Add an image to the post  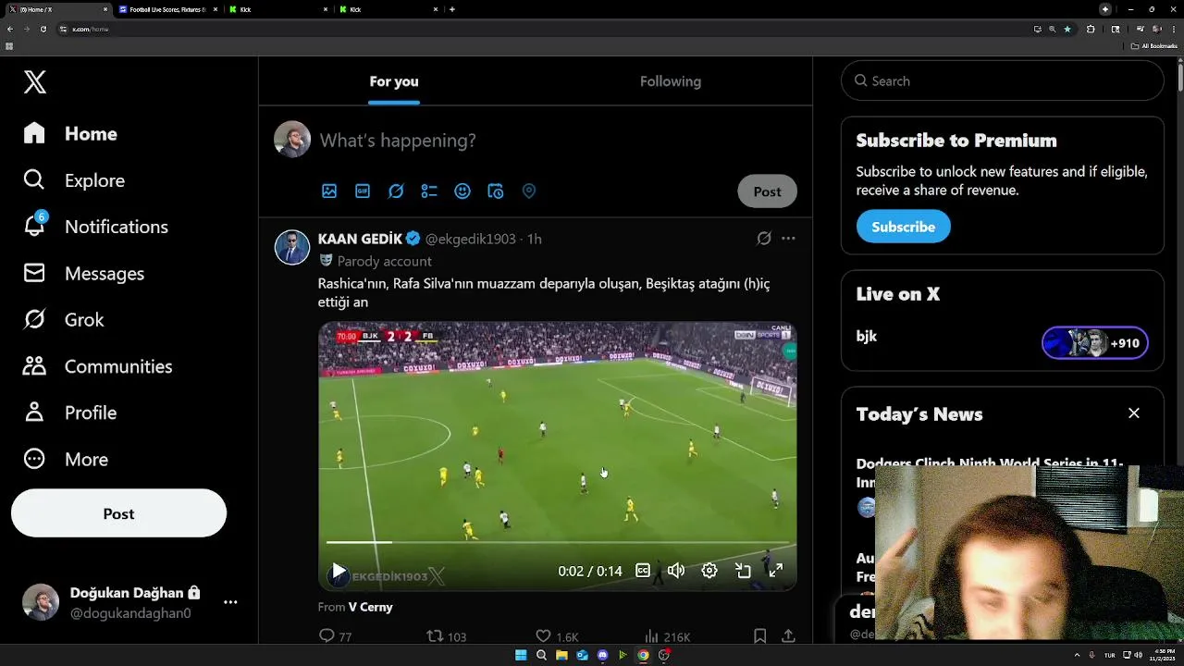329,191
